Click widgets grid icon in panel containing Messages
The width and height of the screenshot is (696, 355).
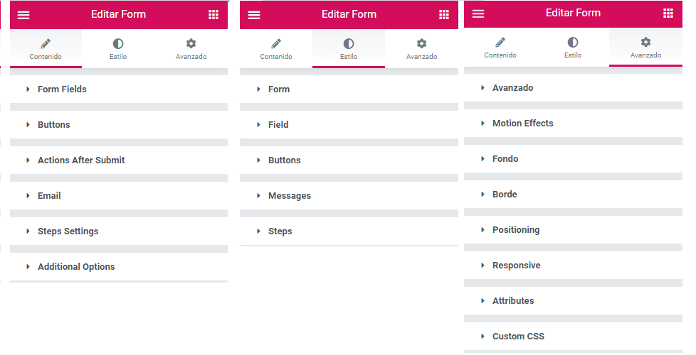coord(444,15)
